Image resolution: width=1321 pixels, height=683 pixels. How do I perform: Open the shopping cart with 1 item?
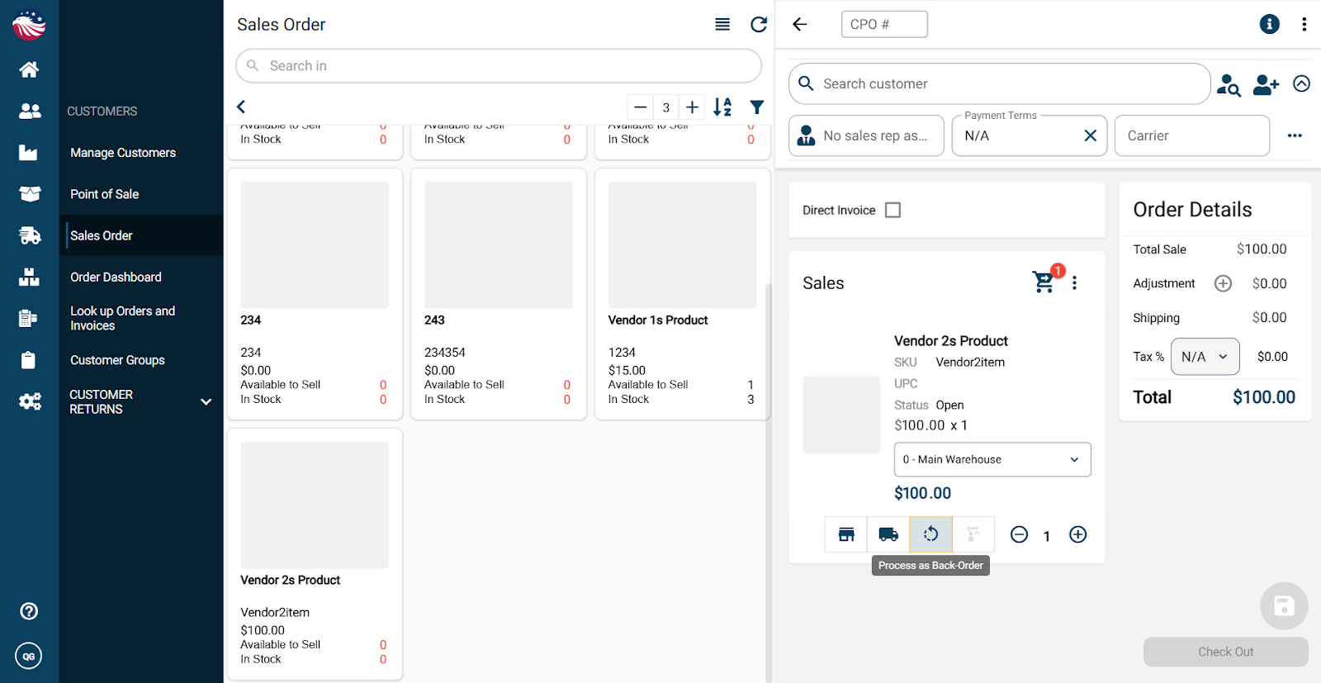[x=1045, y=281]
